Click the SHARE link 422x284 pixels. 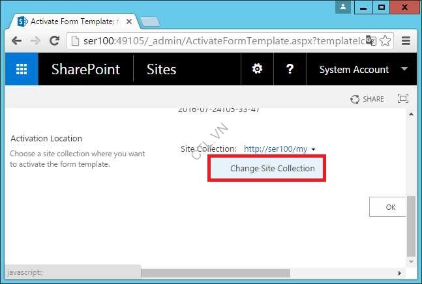pos(367,99)
